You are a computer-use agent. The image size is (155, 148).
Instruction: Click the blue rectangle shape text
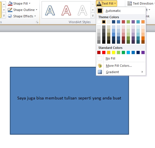(69, 98)
